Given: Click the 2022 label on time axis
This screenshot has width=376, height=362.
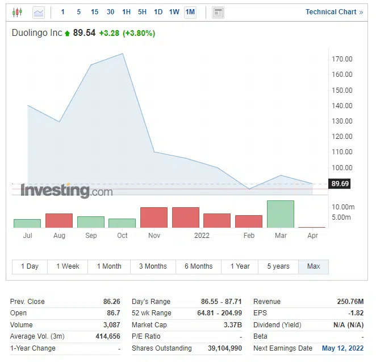Looking at the screenshot, I should [202, 235].
